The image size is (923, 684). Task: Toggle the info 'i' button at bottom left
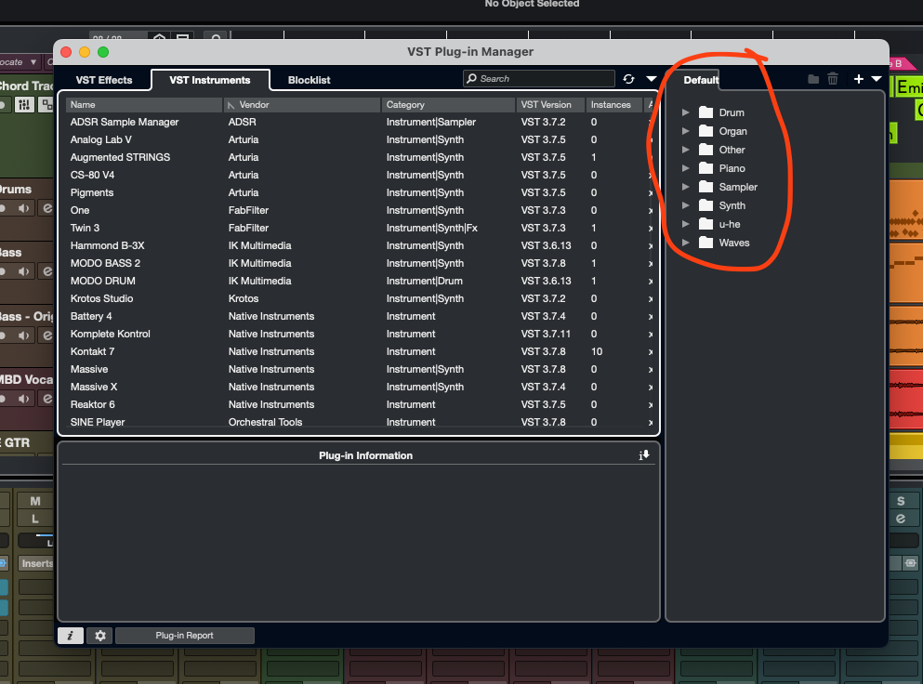click(x=71, y=635)
